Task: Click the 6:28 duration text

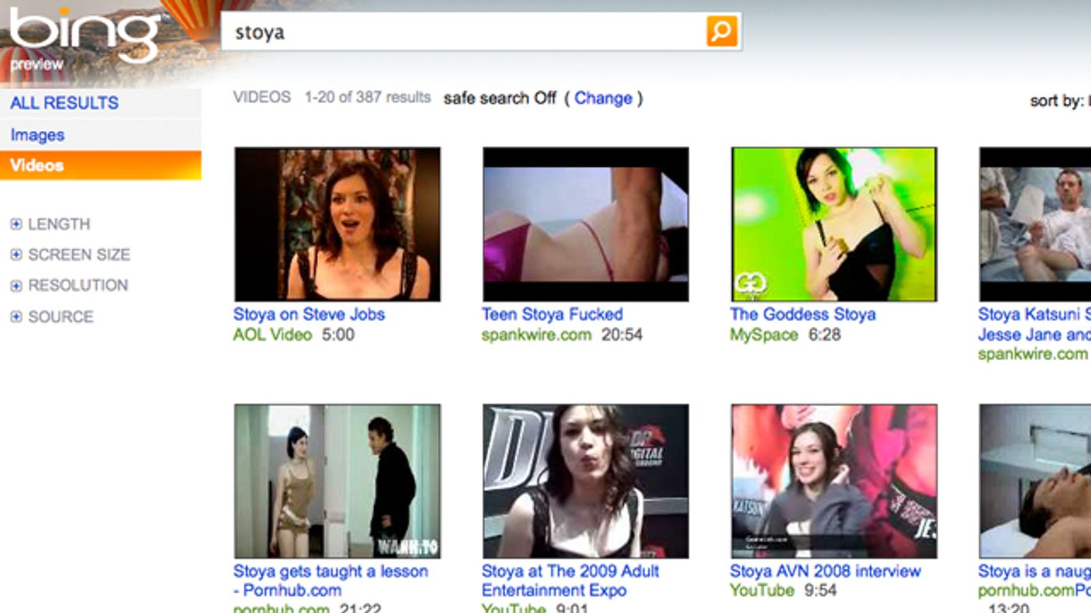Action: [x=824, y=334]
